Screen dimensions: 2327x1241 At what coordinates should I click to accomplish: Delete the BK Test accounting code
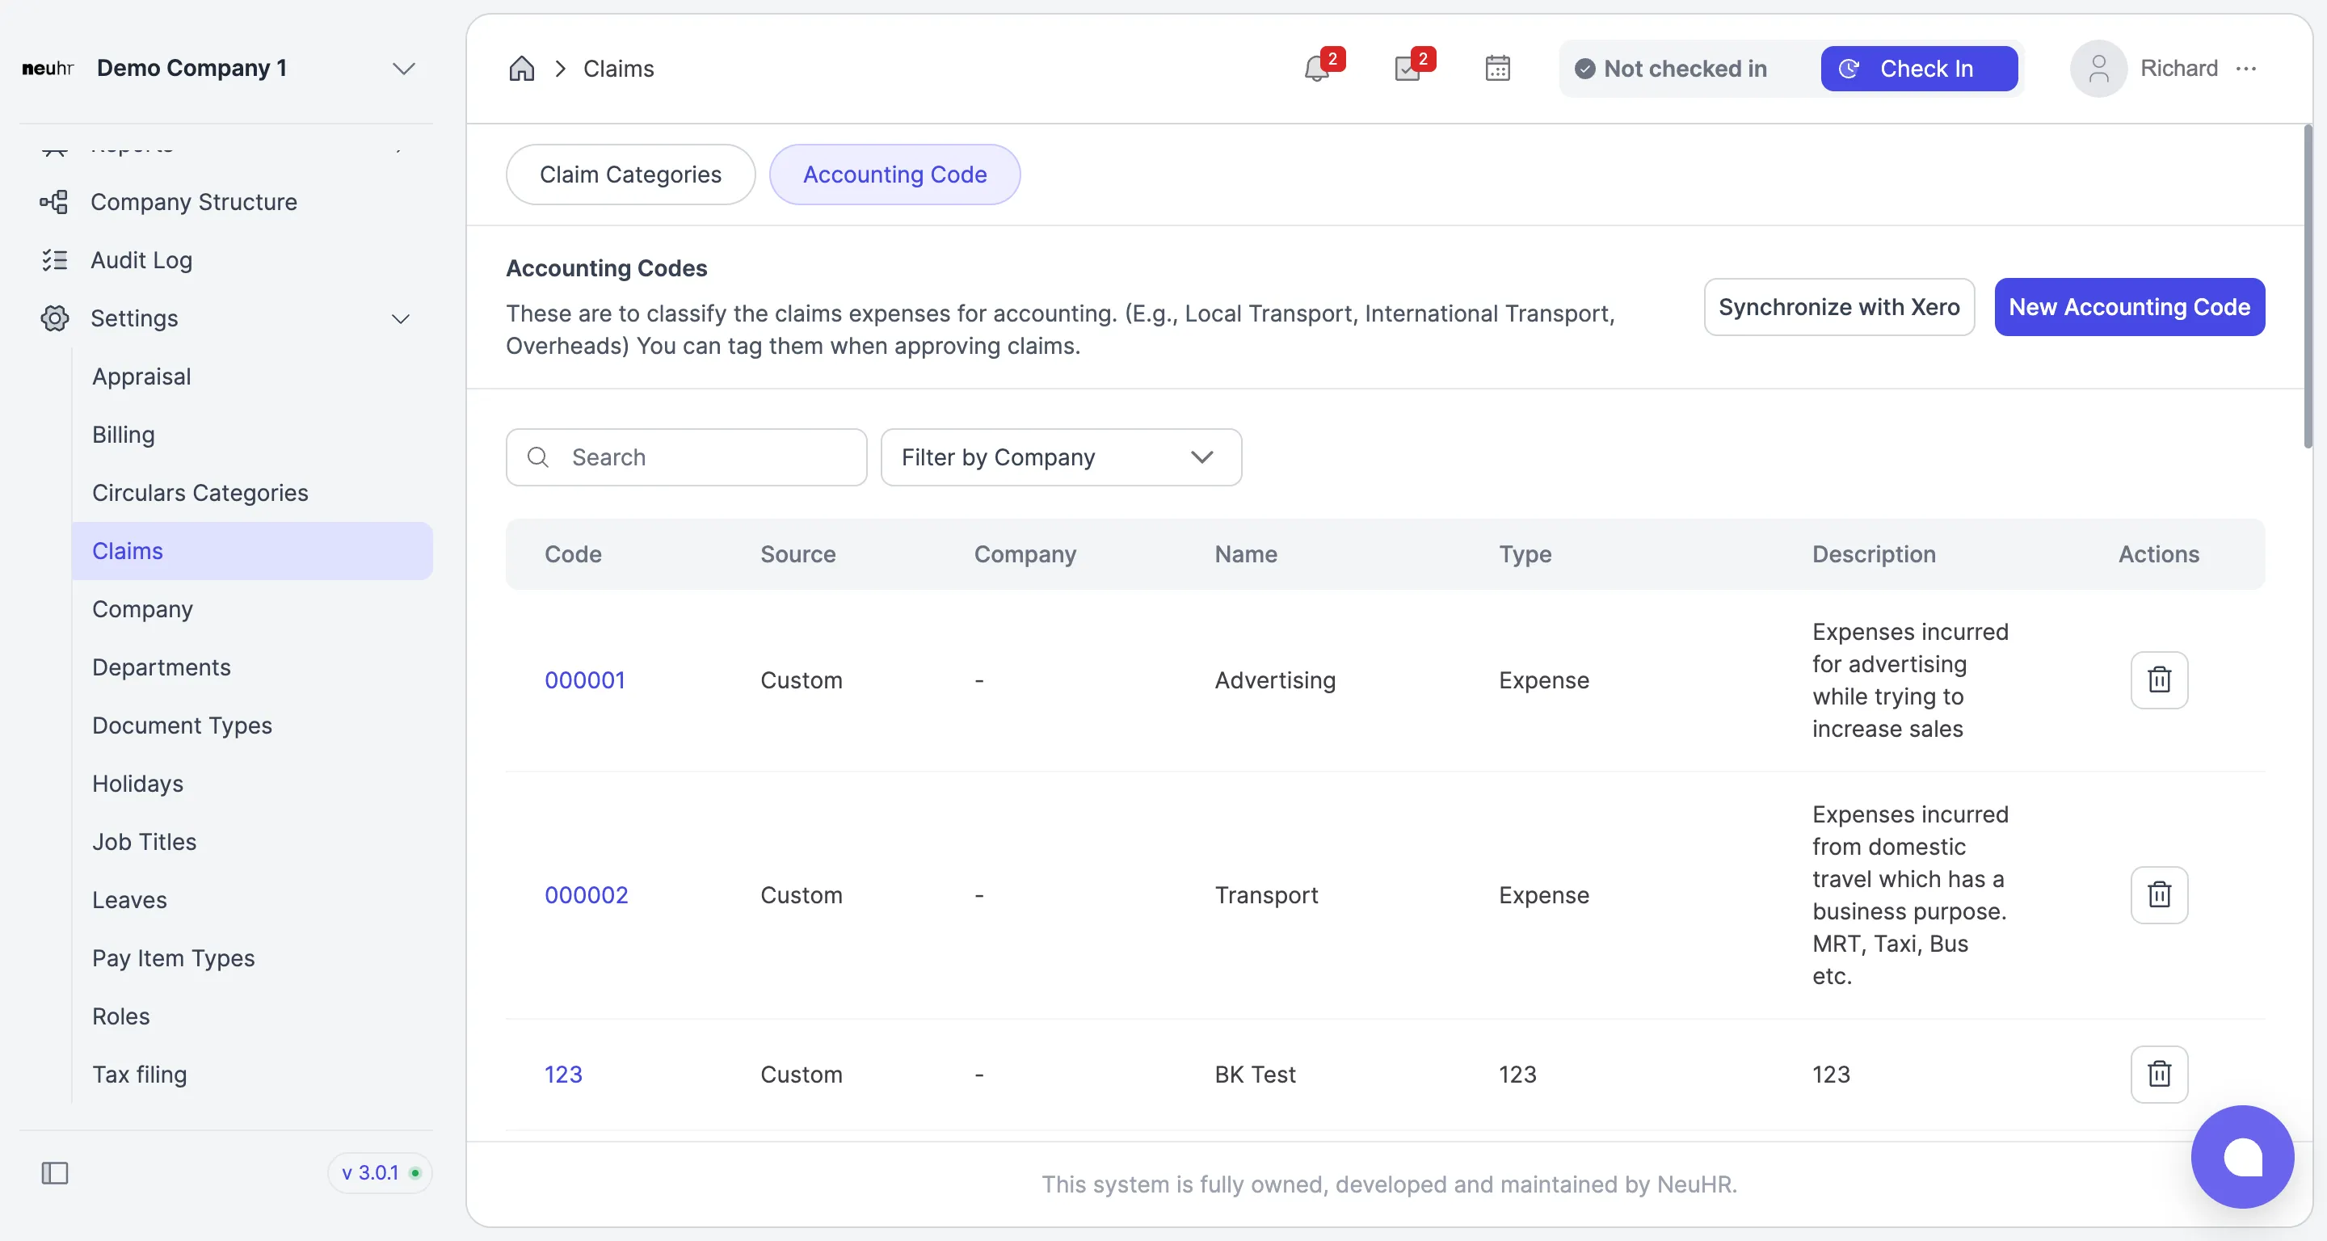pyautogui.click(x=2158, y=1074)
